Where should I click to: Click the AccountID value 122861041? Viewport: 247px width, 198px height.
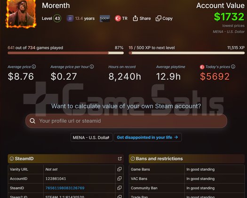[x=56, y=179]
